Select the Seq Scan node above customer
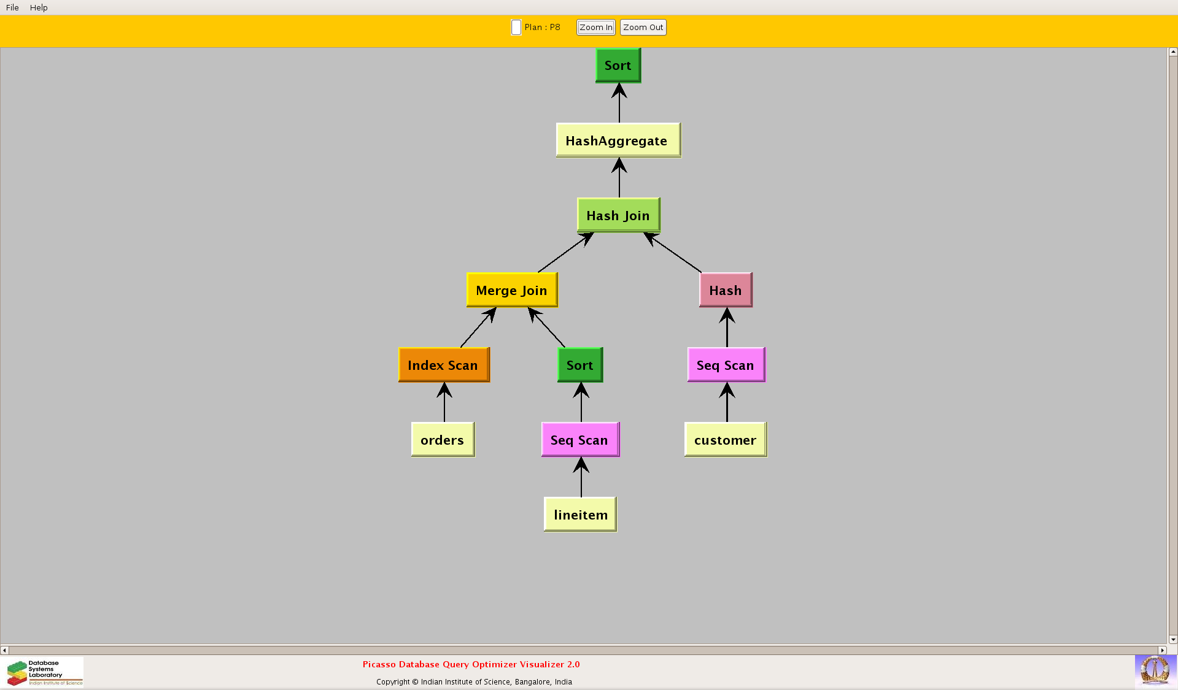Image resolution: width=1178 pixels, height=690 pixels. [726, 365]
